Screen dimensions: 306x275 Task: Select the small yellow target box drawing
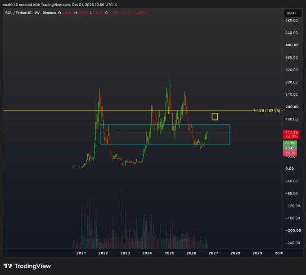pyautogui.click(x=215, y=116)
